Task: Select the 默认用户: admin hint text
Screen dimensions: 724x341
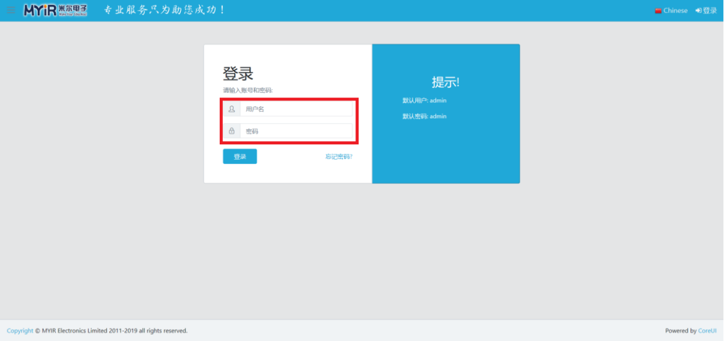Action: [x=424, y=100]
